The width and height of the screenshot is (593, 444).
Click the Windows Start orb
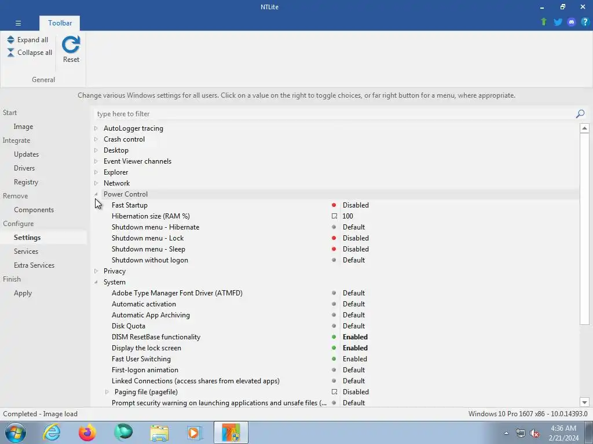pyautogui.click(x=16, y=432)
